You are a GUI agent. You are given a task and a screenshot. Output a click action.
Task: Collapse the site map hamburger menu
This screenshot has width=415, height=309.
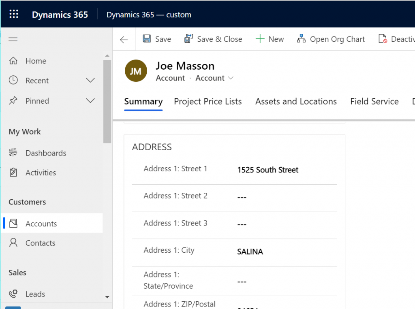[x=13, y=39]
